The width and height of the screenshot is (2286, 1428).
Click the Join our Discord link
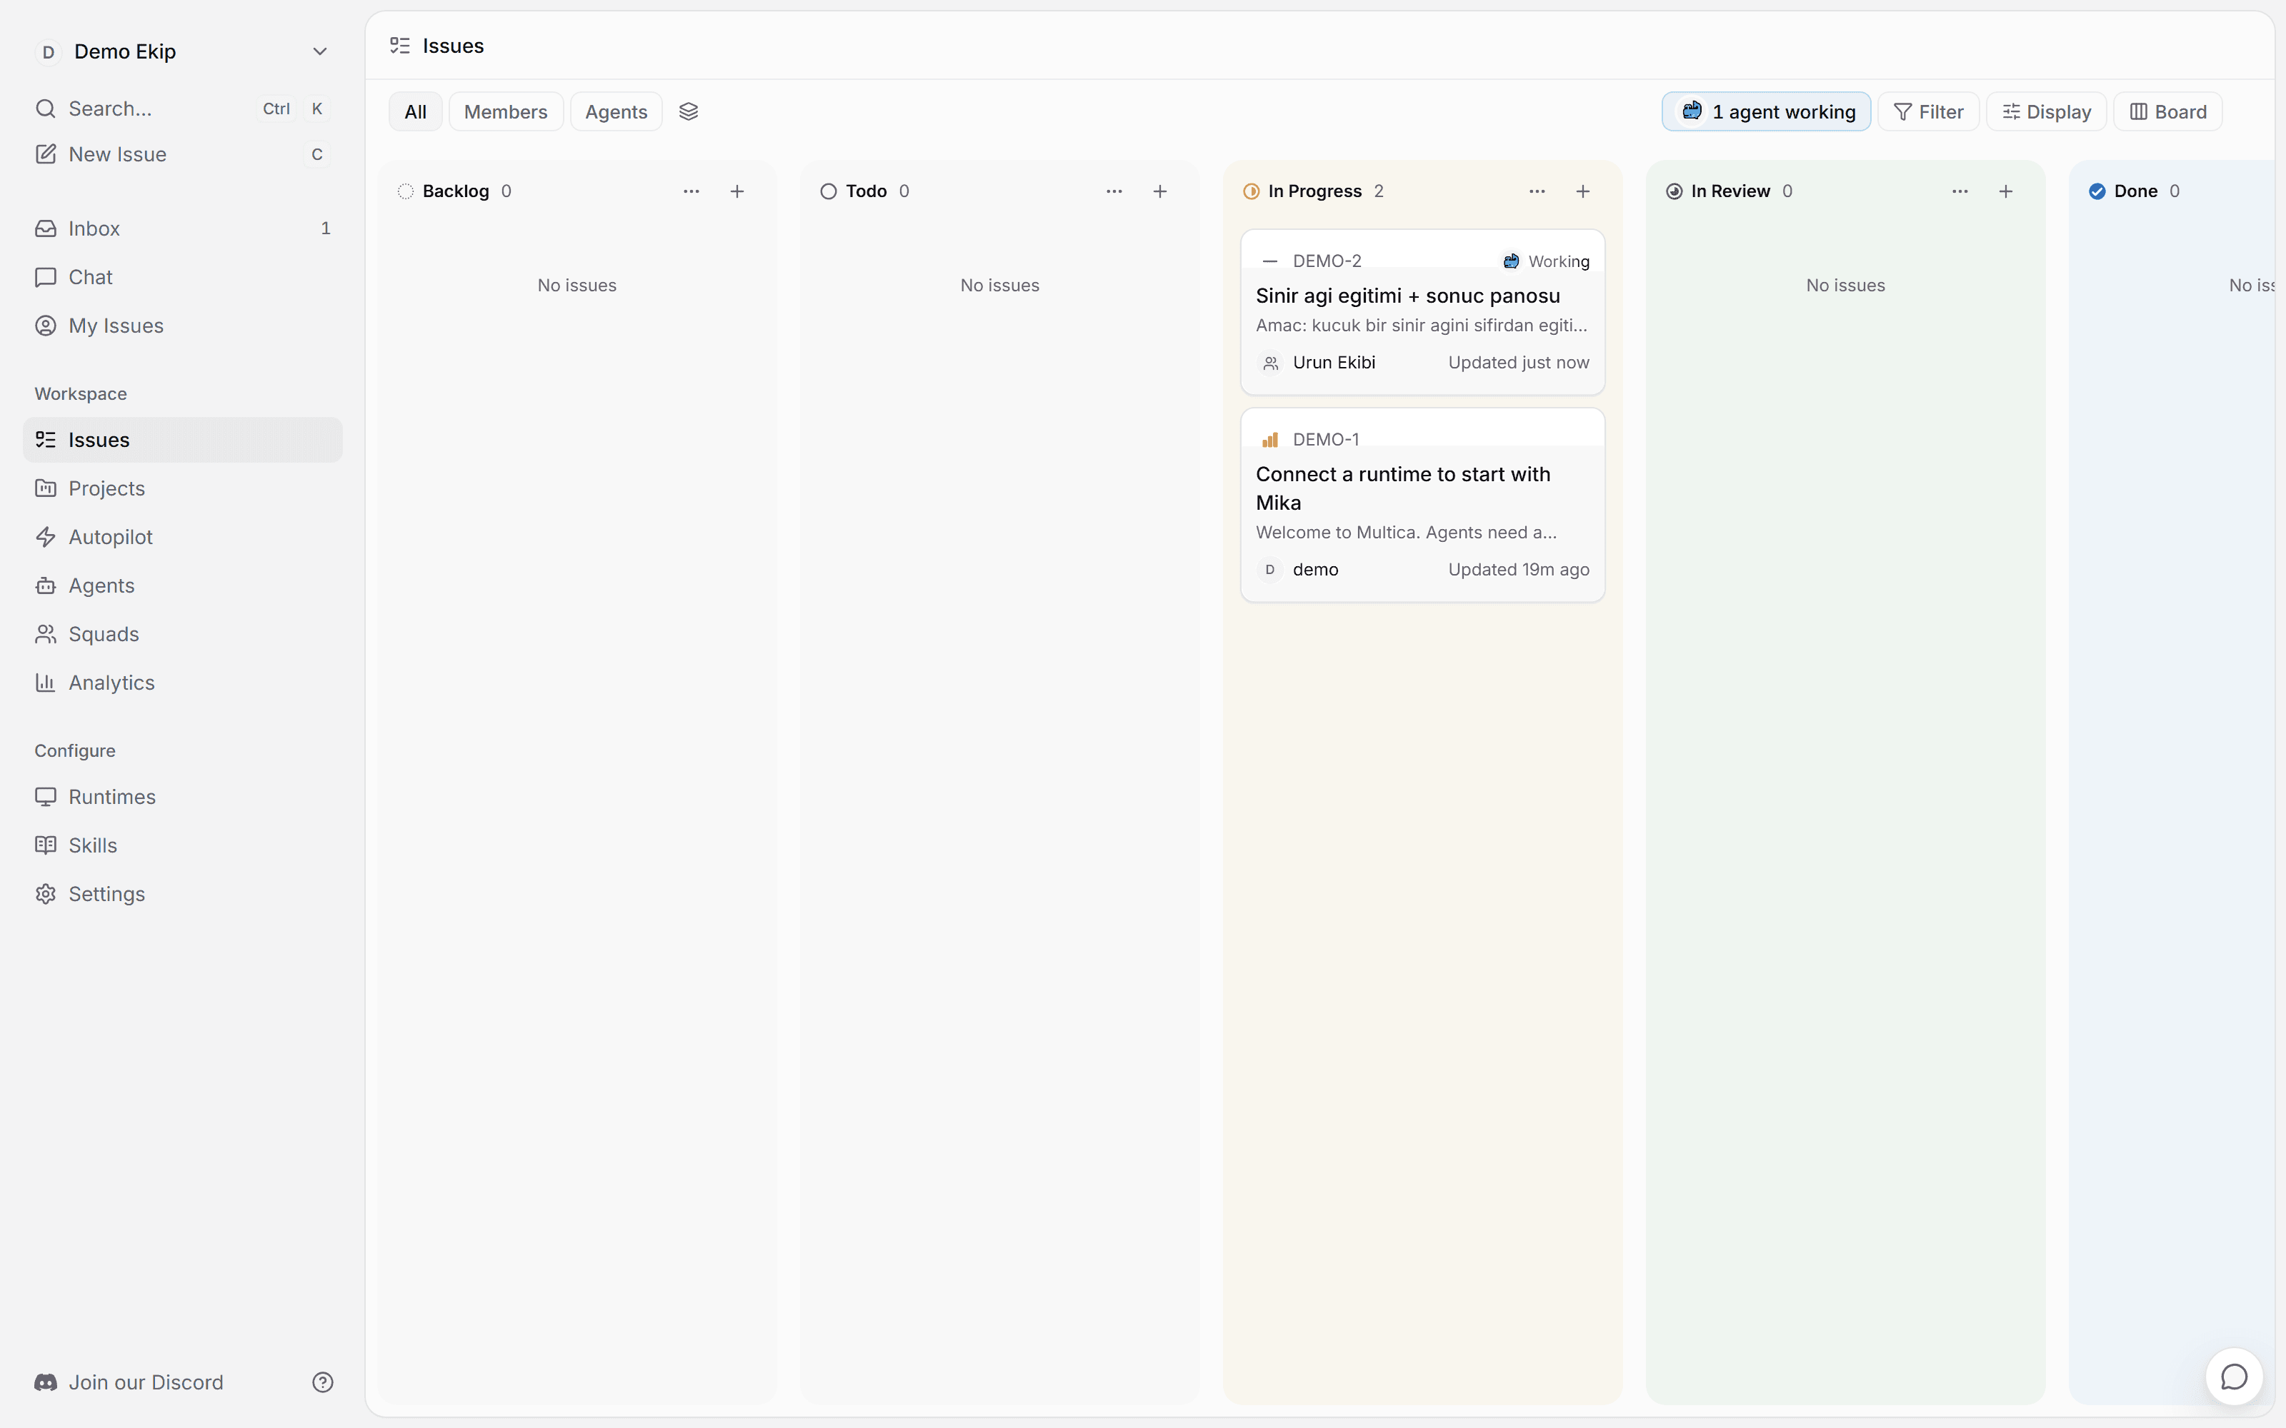pos(129,1382)
